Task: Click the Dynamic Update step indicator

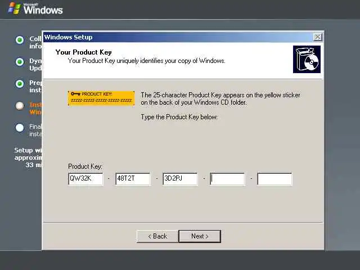Action: [20, 62]
